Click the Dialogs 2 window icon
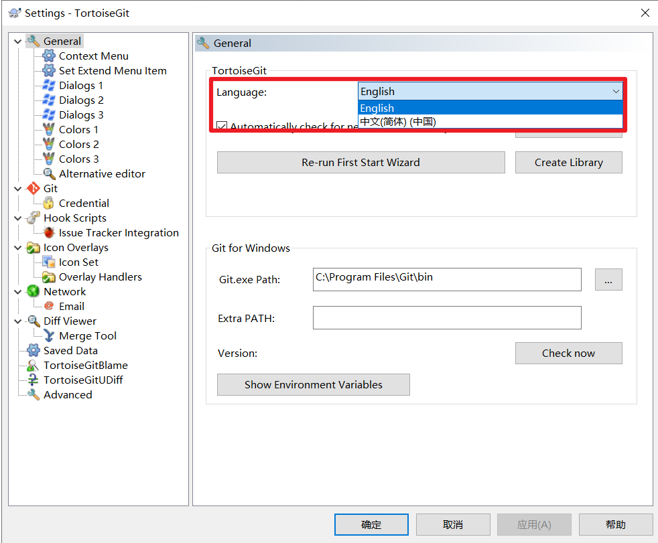The height and width of the screenshot is (543, 658). point(49,100)
